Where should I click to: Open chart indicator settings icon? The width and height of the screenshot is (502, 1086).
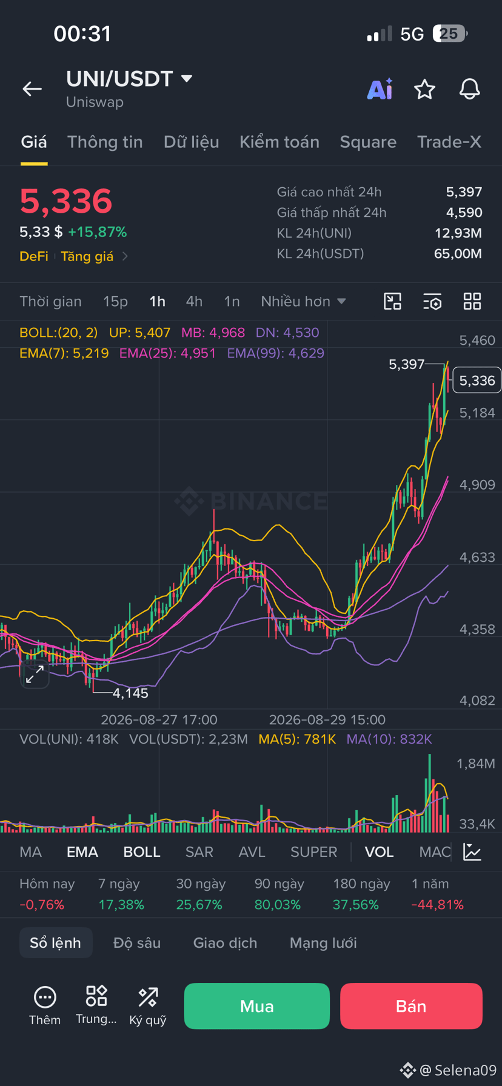[432, 301]
